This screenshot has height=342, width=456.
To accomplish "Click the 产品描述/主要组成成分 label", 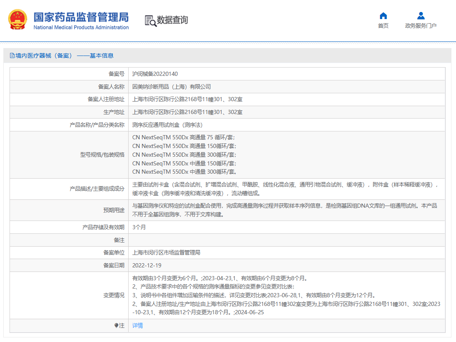I will click(97, 189).
